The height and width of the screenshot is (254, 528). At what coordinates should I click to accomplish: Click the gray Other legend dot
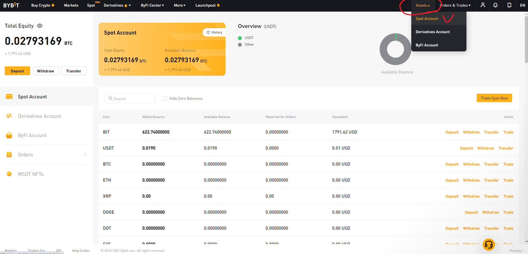coord(240,44)
